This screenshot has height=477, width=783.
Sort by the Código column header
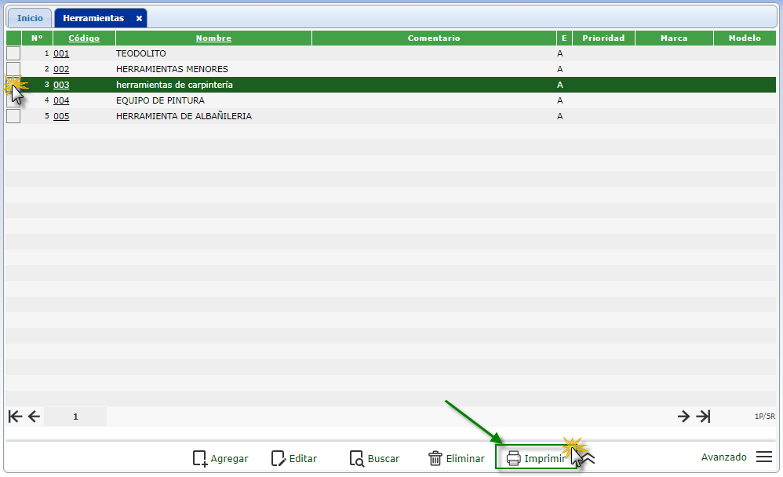pos(84,38)
